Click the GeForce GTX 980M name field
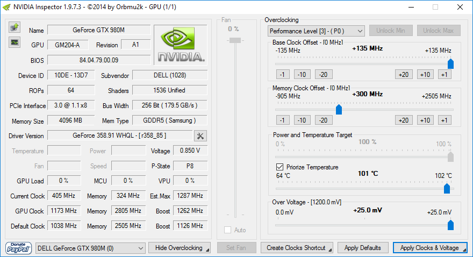Viewport: 473px width, 257px height. 99,30
